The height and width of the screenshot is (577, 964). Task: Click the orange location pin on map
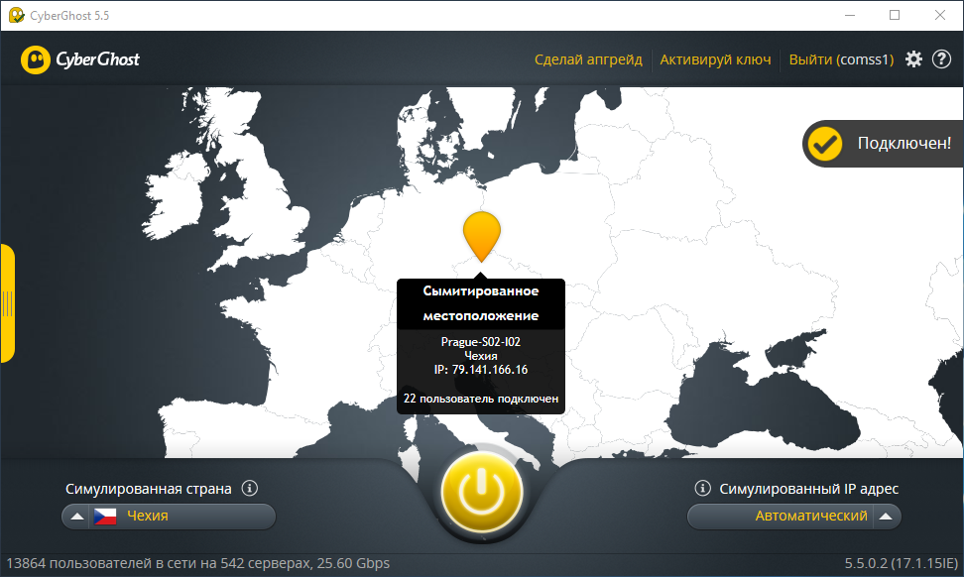pyautogui.click(x=481, y=237)
